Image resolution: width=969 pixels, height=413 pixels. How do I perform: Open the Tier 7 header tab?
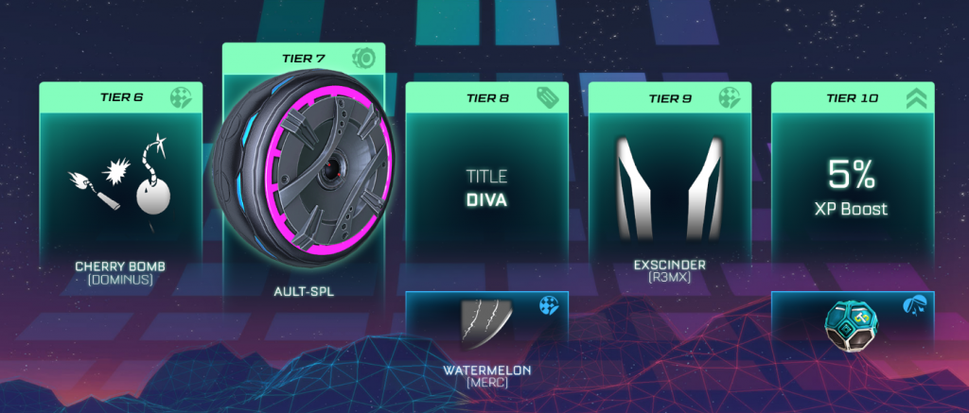(x=304, y=59)
